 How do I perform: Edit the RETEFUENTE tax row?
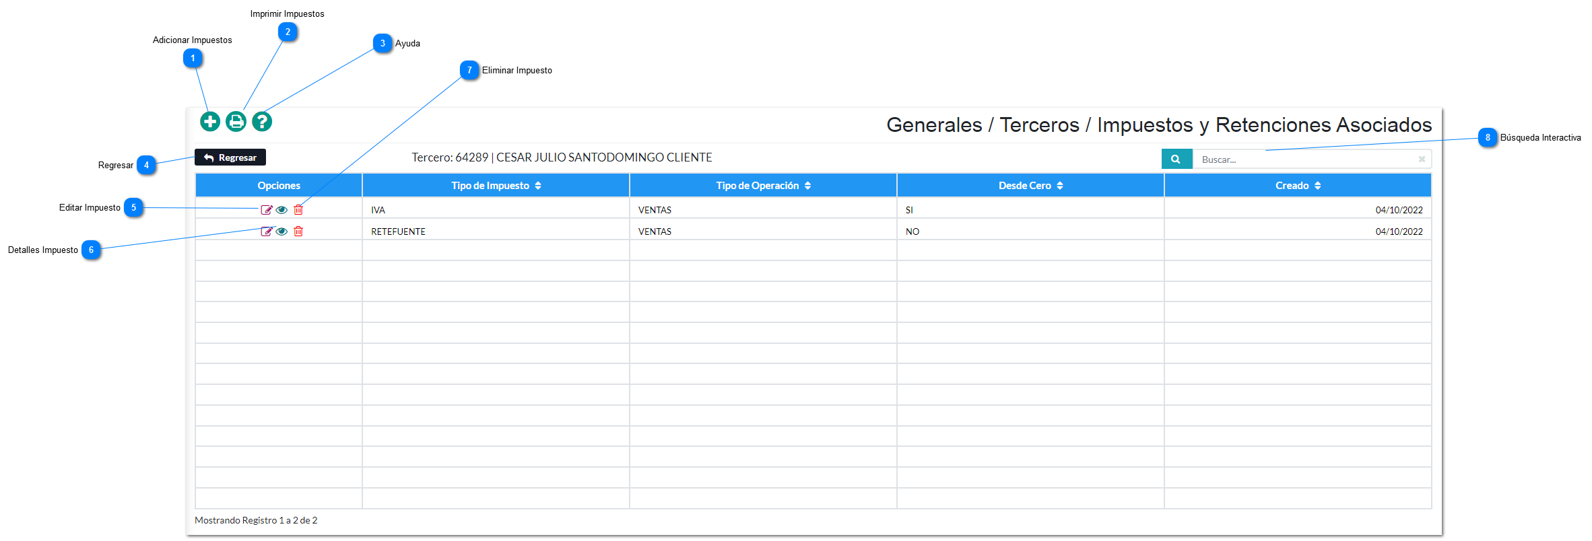pos(267,231)
